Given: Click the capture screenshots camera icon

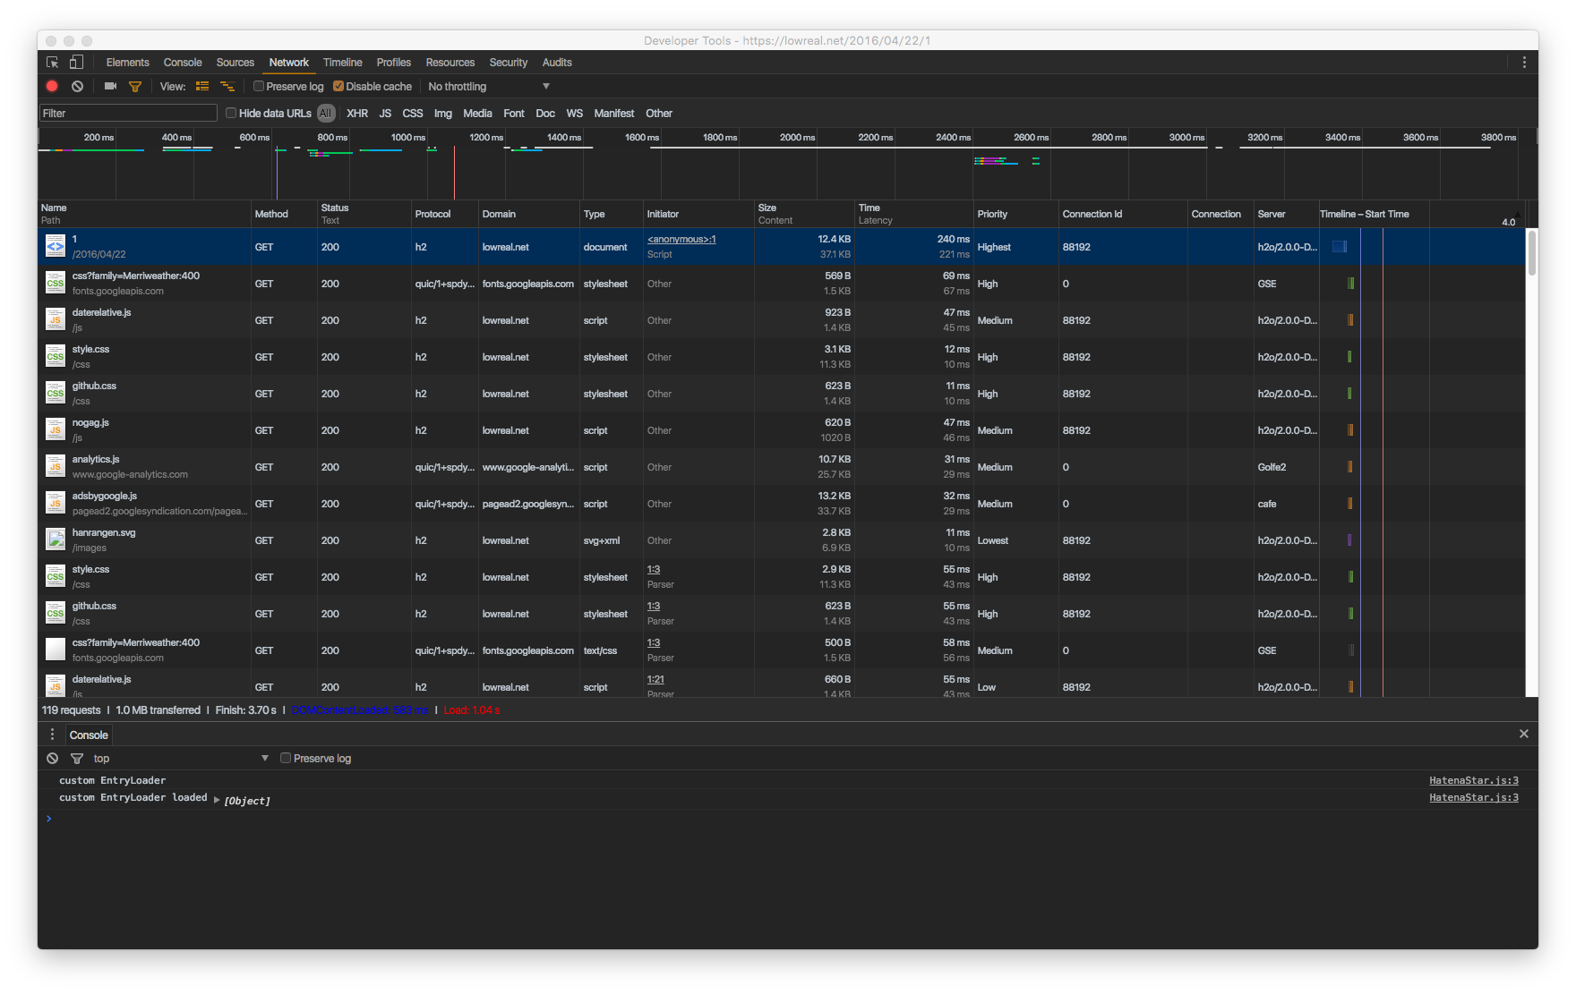Looking at the screenshot, I should tap(110, 87).
